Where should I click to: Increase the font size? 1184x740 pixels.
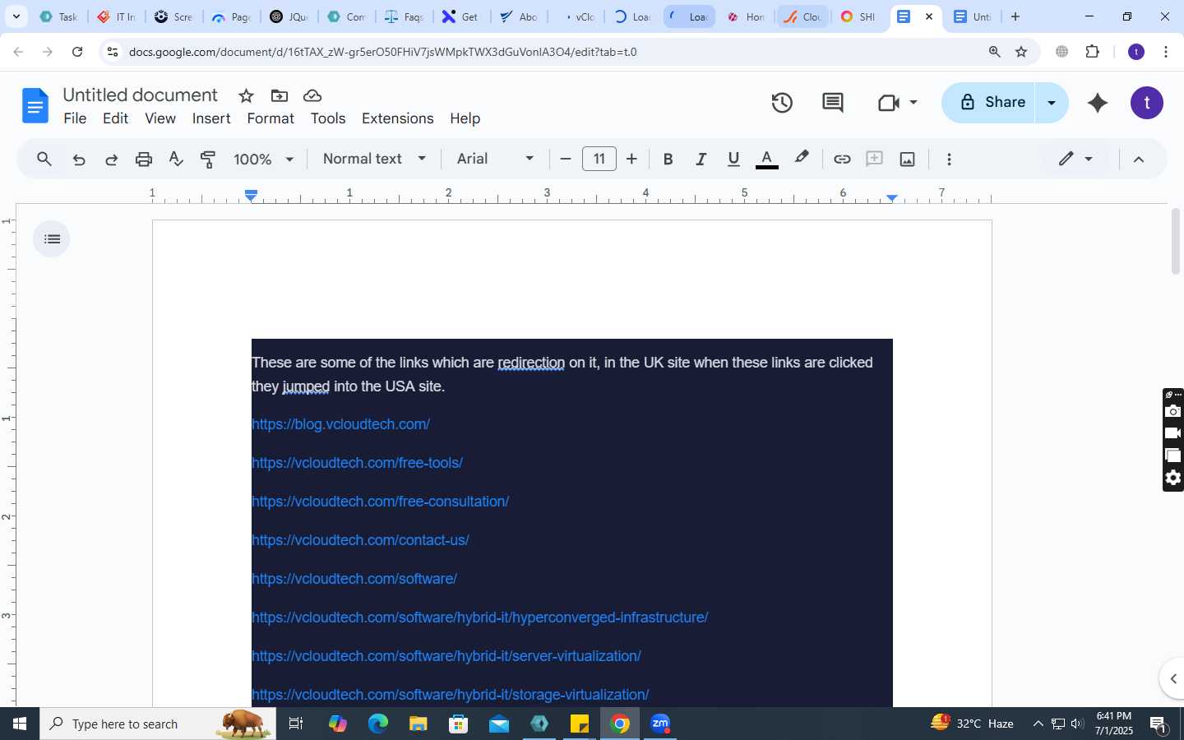pyautogui.click(x=631, y=160)
